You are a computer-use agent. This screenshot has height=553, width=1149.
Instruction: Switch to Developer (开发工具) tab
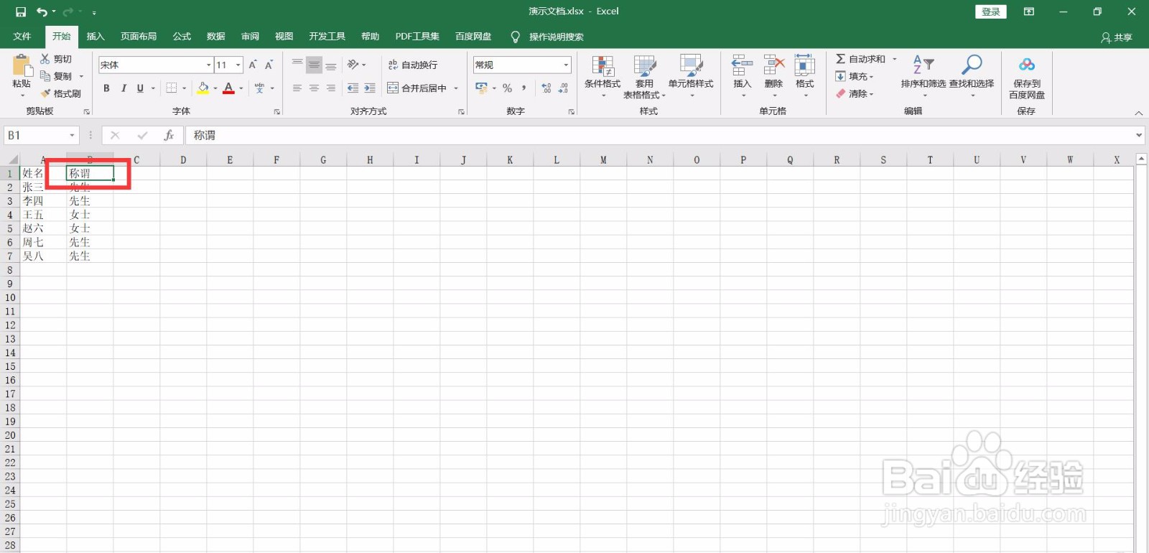pos(327,37)
